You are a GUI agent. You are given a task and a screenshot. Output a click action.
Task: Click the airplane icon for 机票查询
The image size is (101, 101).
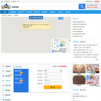[3, 81]
